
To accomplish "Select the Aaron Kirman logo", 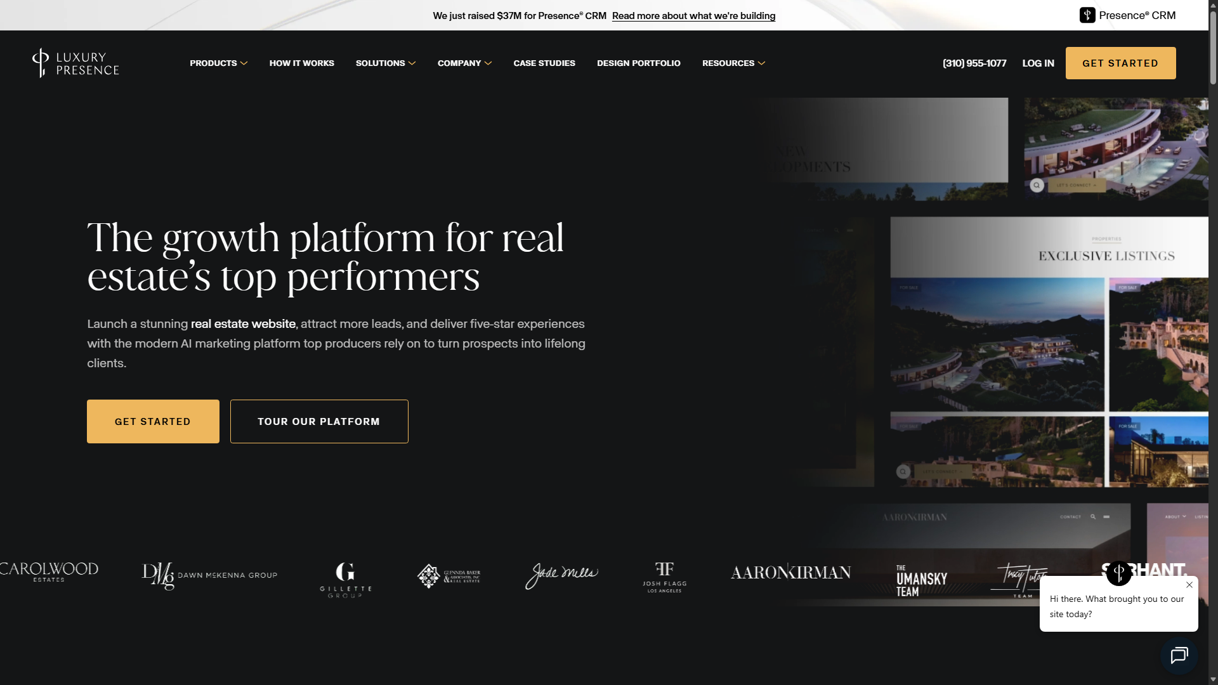I will 790,572.
